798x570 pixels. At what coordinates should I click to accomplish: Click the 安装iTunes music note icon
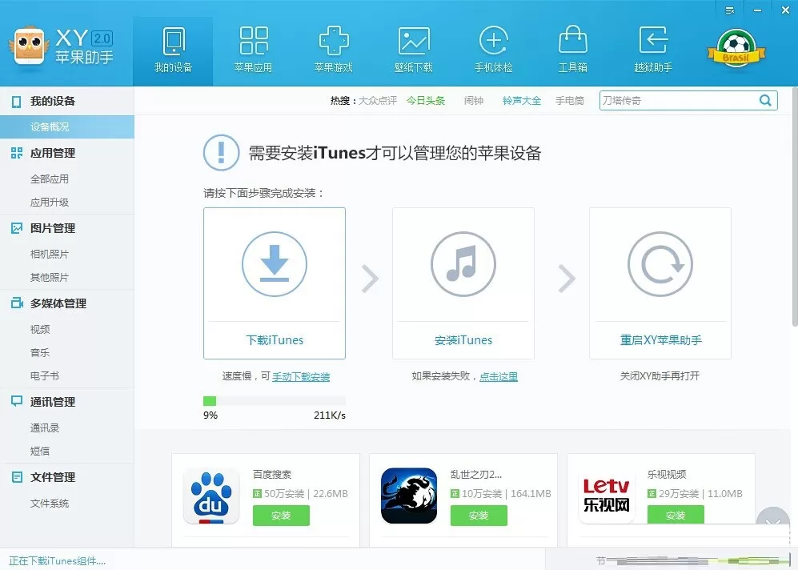463,263
